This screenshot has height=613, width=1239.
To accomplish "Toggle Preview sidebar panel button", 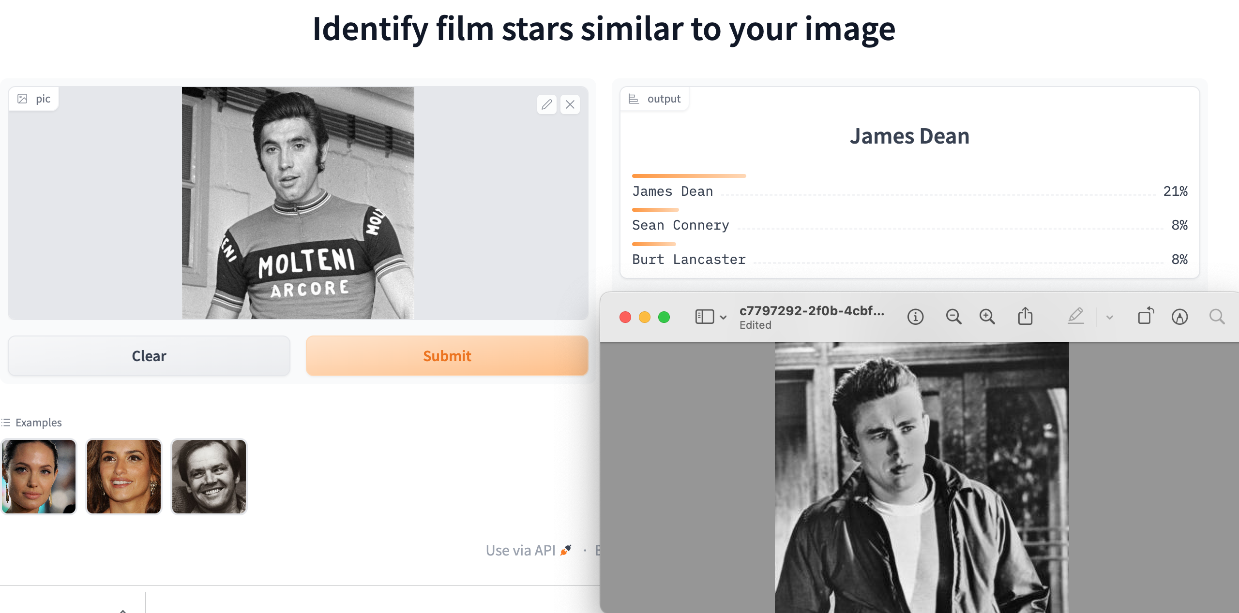I will [x=705, y=317].
